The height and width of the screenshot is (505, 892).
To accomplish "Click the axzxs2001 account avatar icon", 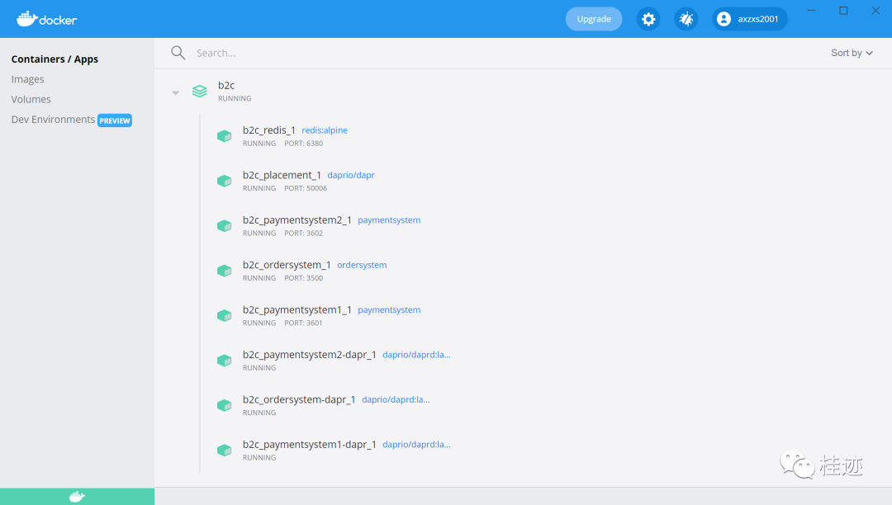I will coord(724,19).
